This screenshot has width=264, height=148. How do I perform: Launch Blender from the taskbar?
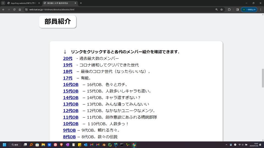coord(104,145)
